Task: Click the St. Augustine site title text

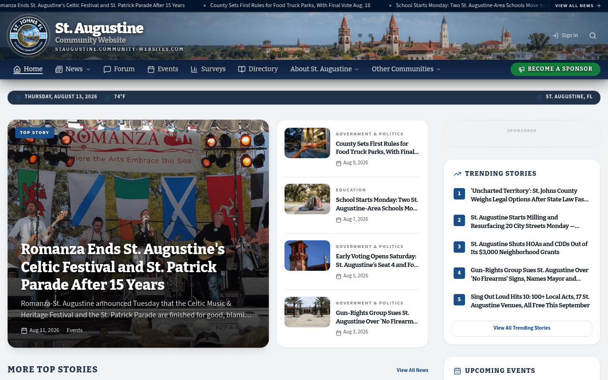Action: point(99,28)
